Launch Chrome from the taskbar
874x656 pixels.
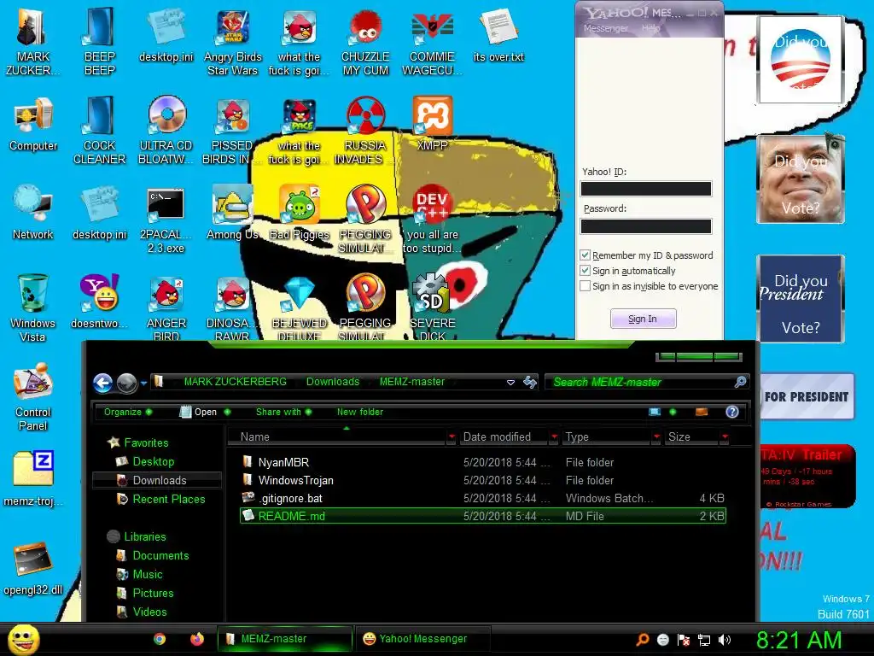[x=160, y=639]
